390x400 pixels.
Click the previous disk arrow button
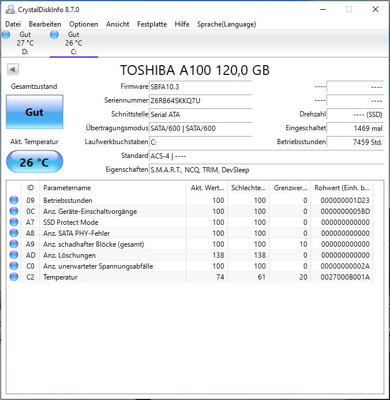pyautogui.click(x=13, y=69)
